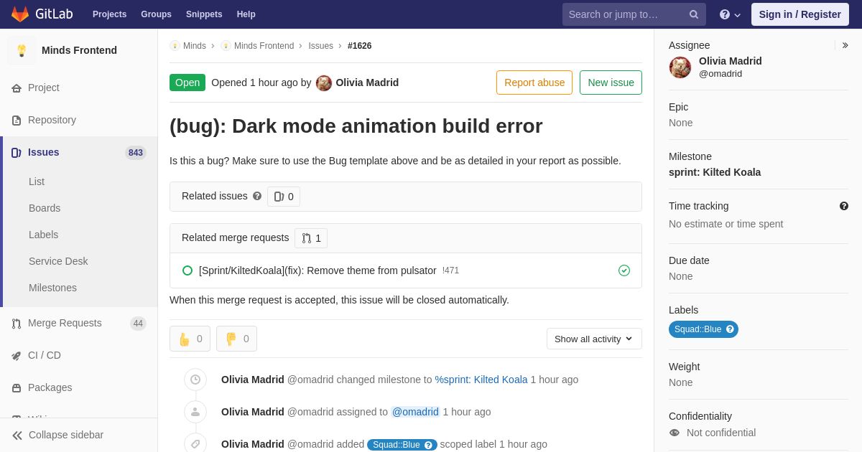This screenshot has width=862, height=452.
Task: Click the Time tracking help icon
Action: (844, 206)
